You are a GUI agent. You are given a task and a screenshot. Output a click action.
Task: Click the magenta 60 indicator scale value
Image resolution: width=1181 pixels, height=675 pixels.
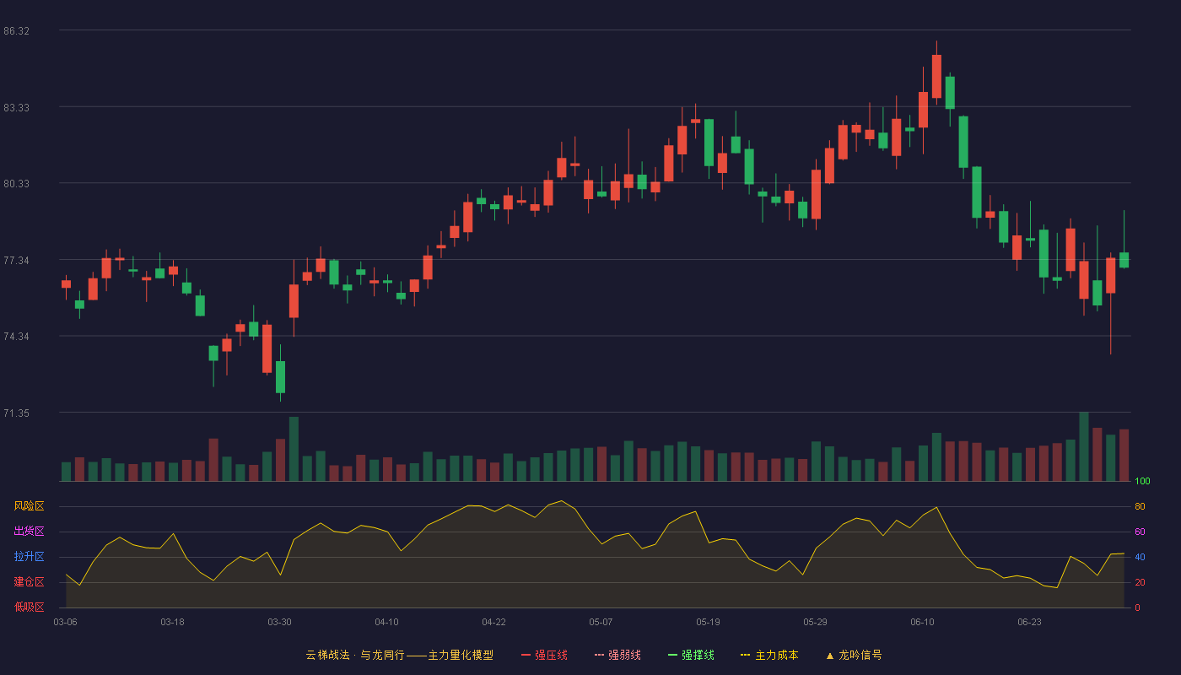pyautogui.click(x=1140, y=532)
